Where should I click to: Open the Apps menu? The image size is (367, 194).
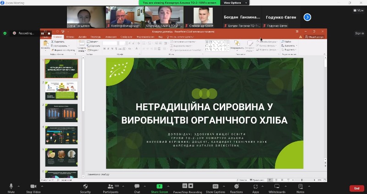click(256, 186)
